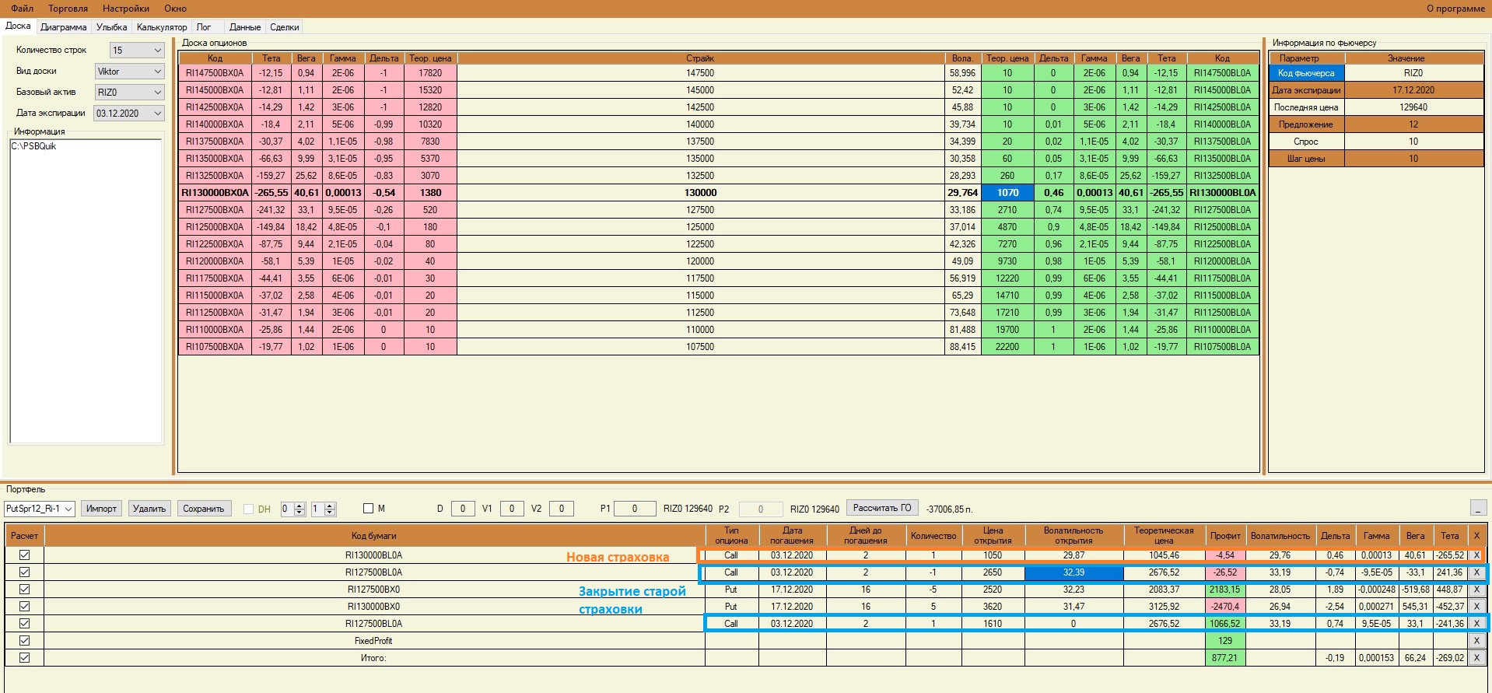Image resolution: width=1492 pixels, height=693 pixels.
Task: Select the strike cell 147500
Action: click(700, 73)
